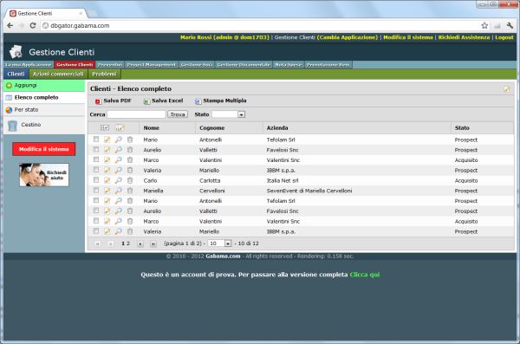Sort by the Nome column header
Viewport: 520px width, 344px height.
[x=151, y=127]
